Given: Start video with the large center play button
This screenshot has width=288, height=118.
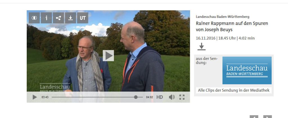Looking at the screenshot, I should pyautogui.click(x=108, y=56).
